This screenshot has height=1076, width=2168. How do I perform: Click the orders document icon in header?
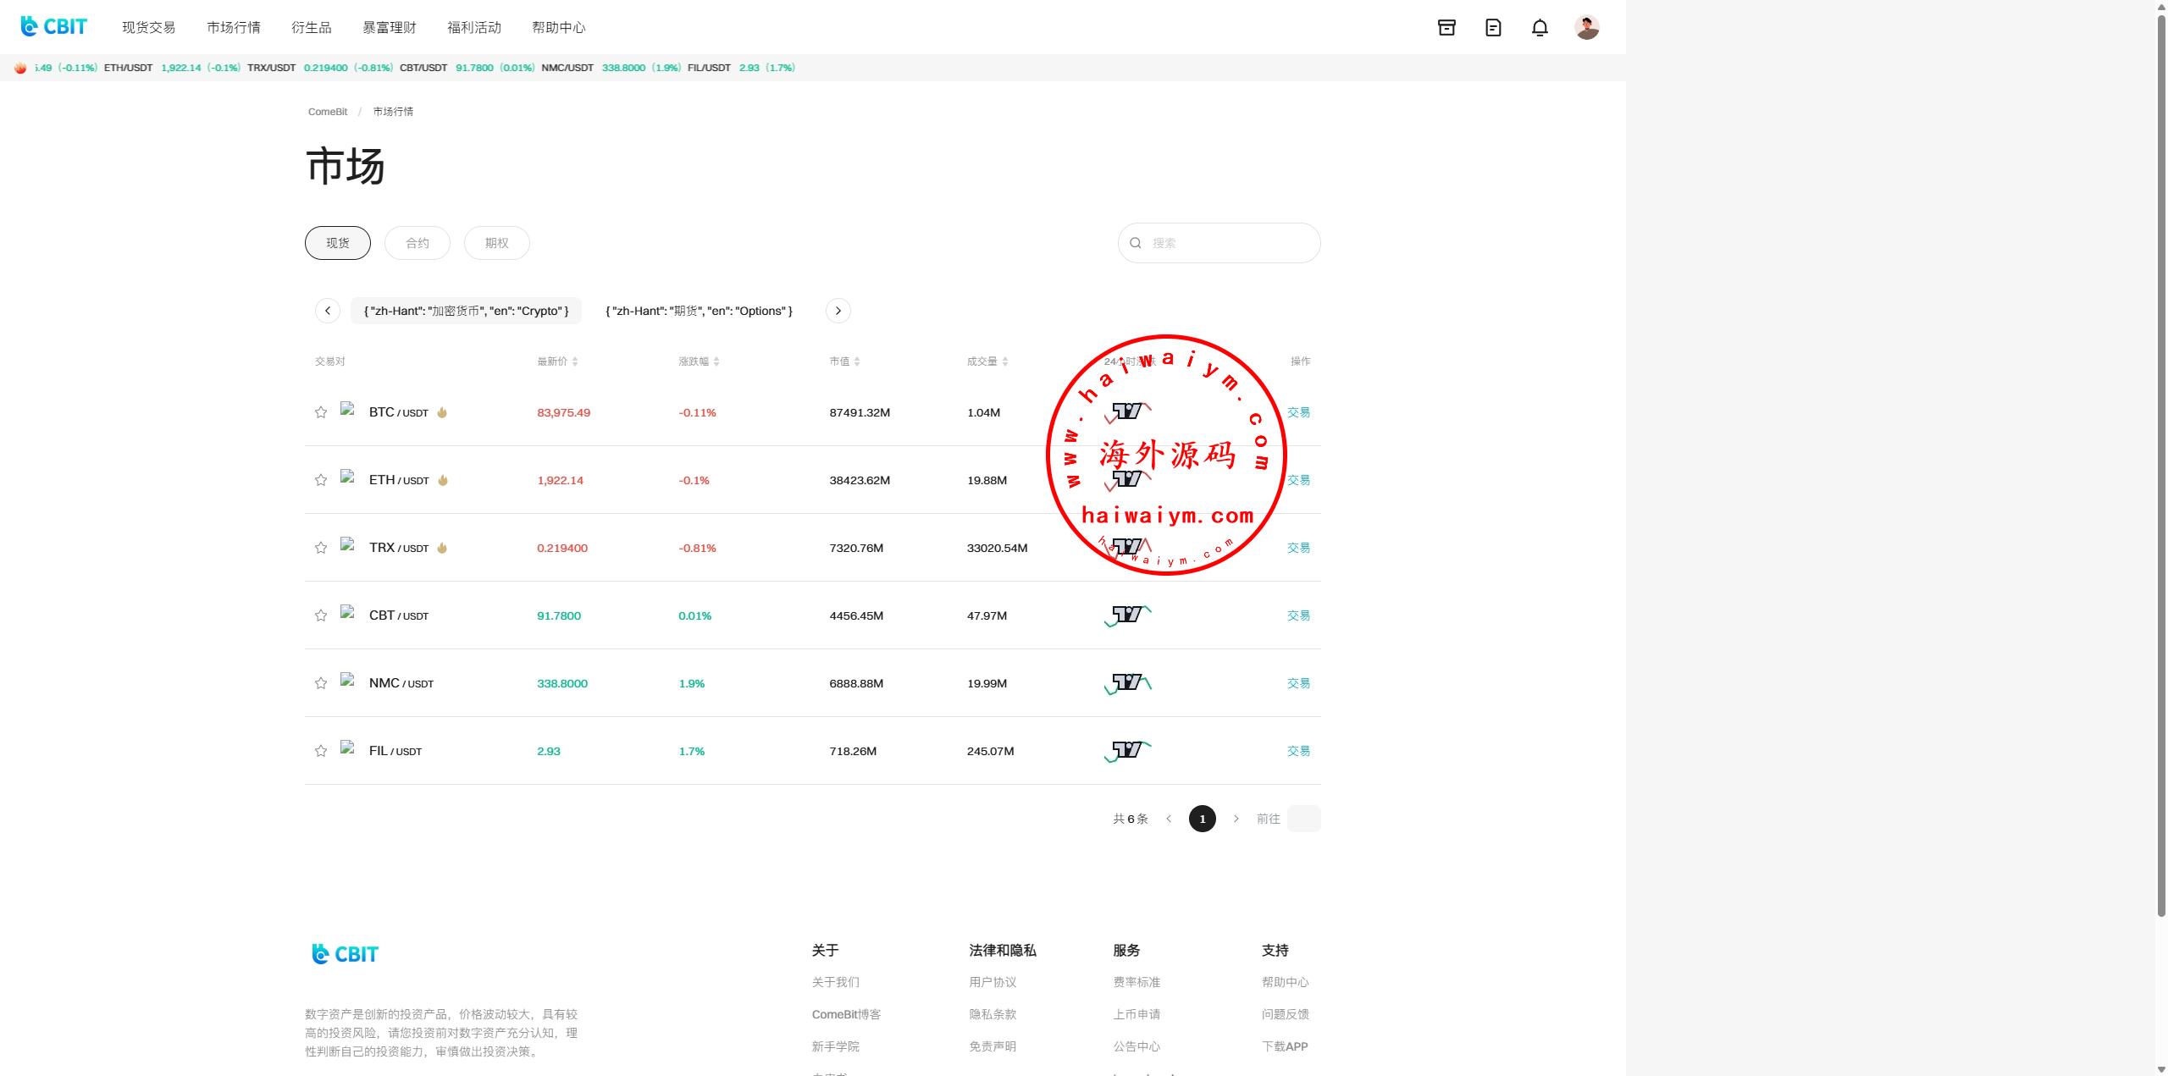pos(1493,28)
